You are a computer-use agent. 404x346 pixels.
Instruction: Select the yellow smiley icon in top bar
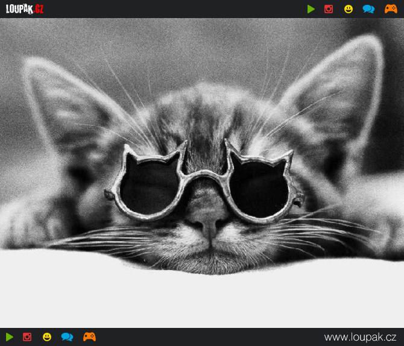coord(349,9)
